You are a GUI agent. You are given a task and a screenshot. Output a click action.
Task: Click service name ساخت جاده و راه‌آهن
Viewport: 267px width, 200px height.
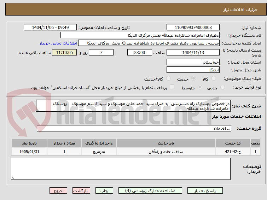click(x=166, y=152)
